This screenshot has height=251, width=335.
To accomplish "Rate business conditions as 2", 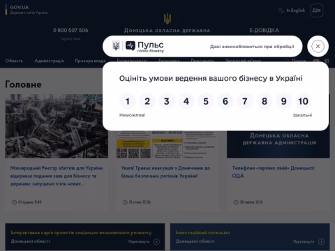I will tap(147, 101).
